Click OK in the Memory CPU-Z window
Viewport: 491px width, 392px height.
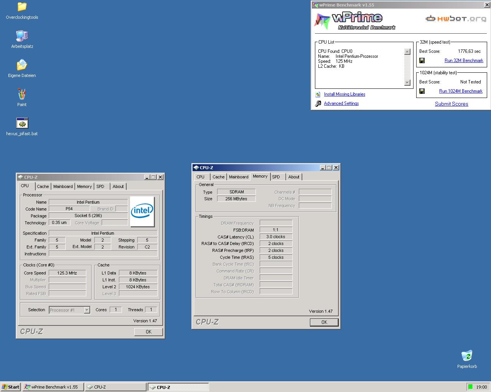(x=324, y=322)
